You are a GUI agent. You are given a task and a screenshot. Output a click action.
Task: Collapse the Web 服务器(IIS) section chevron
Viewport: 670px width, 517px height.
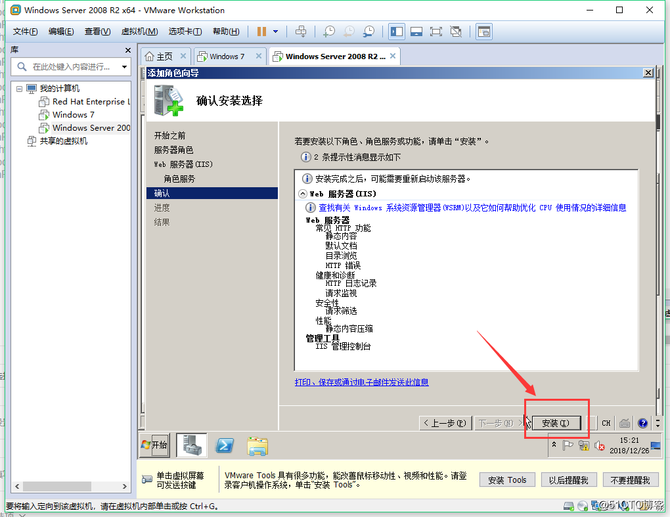[x=303, y=194]
